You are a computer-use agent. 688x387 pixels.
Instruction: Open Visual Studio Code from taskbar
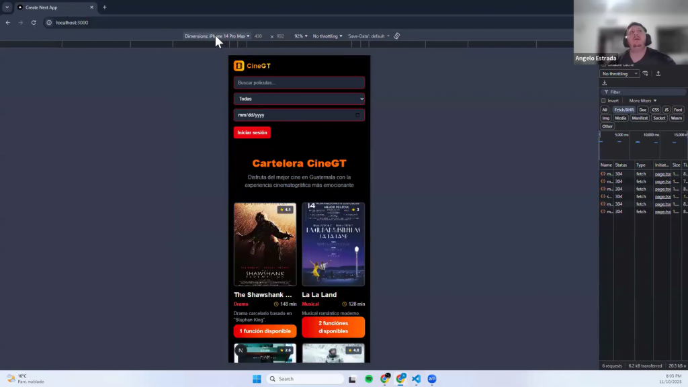pos(416,379)
